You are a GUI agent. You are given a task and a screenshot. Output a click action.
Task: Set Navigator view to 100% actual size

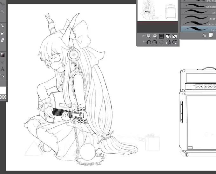(161, 36)
